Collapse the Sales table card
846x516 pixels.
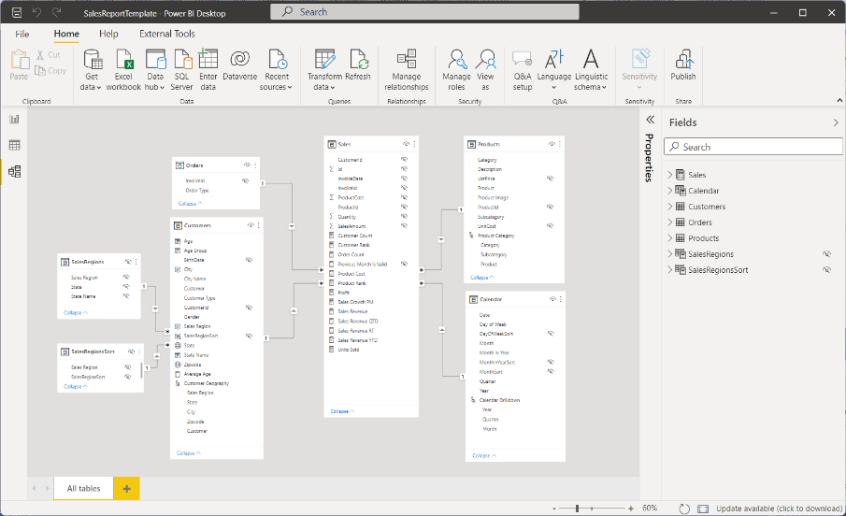pos(342,411)
